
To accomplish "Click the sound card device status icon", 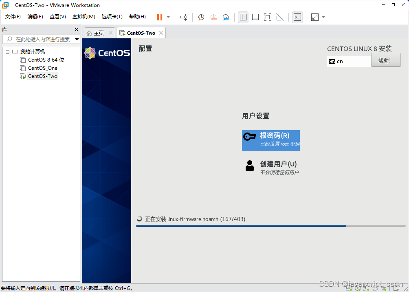I will [x=383, y=288].
